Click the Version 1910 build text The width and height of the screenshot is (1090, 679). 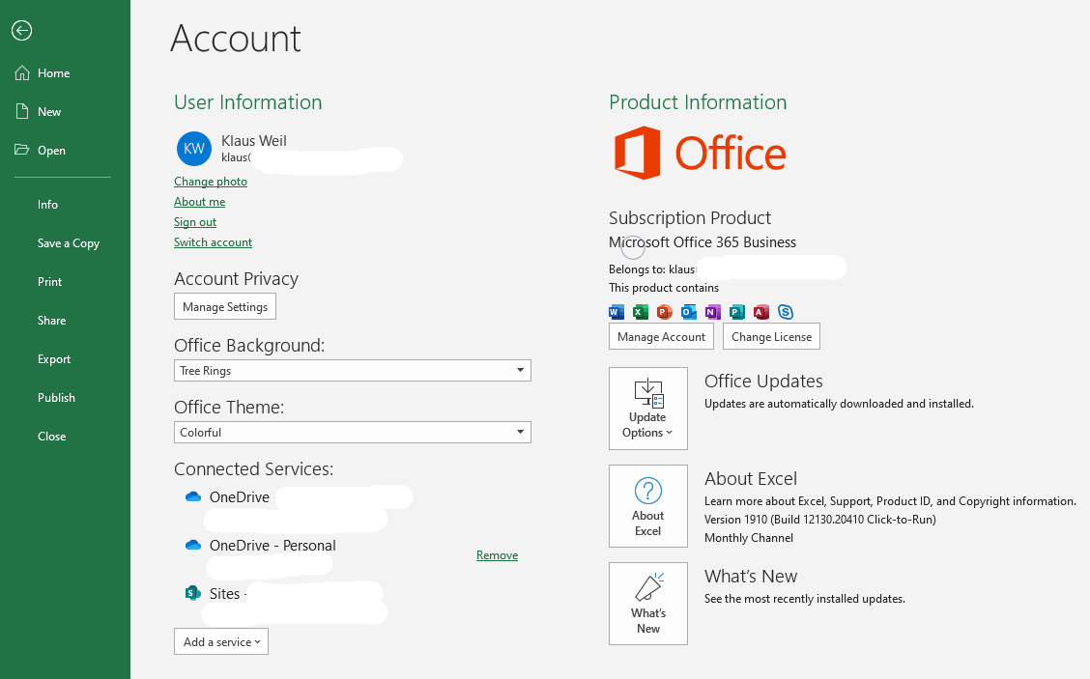coord(820,520)
